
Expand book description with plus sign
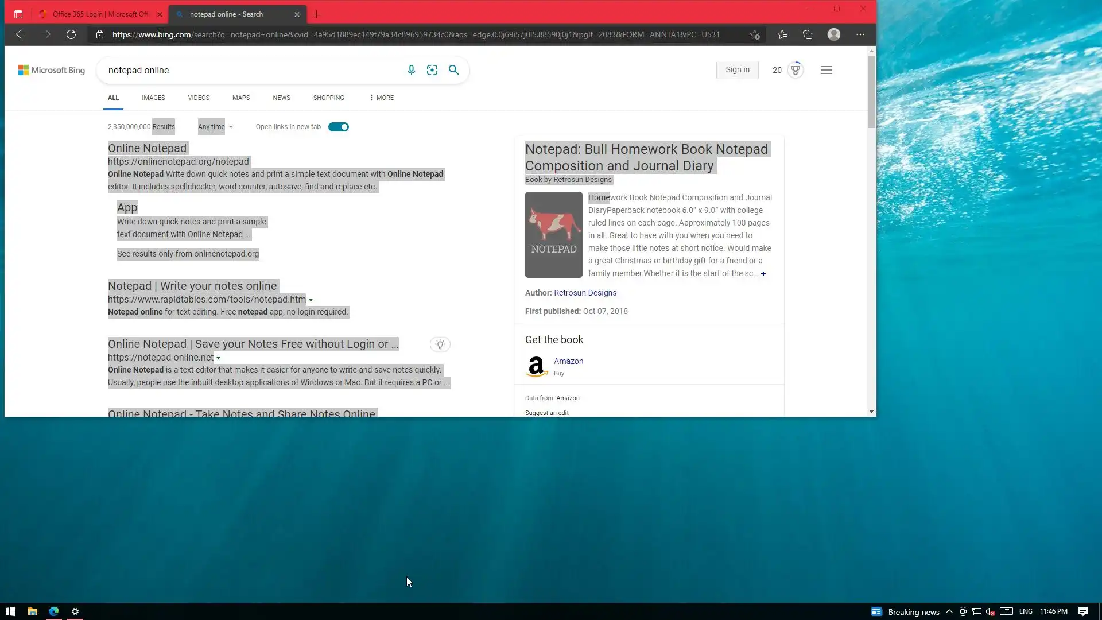(x=763, y=274)
